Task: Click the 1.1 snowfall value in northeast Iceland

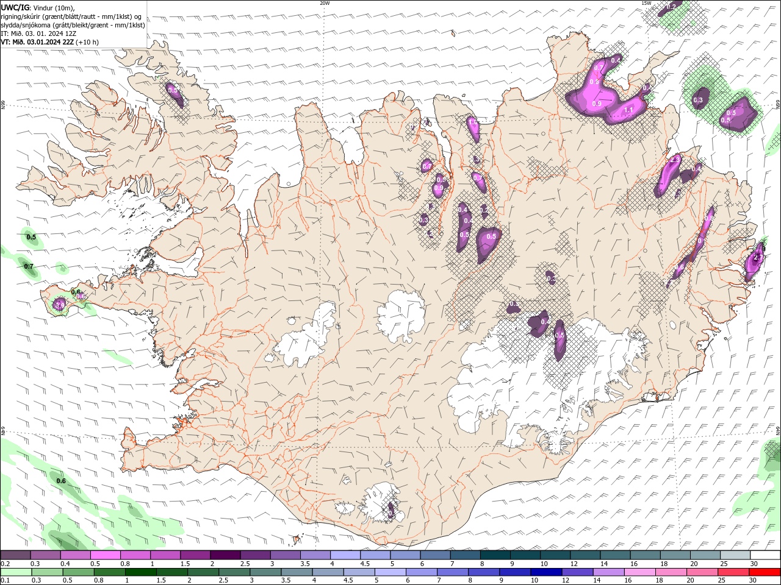Action: (629, 110)
